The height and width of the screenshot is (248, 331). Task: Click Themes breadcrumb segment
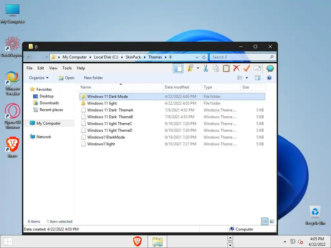(x=155, y=57)
